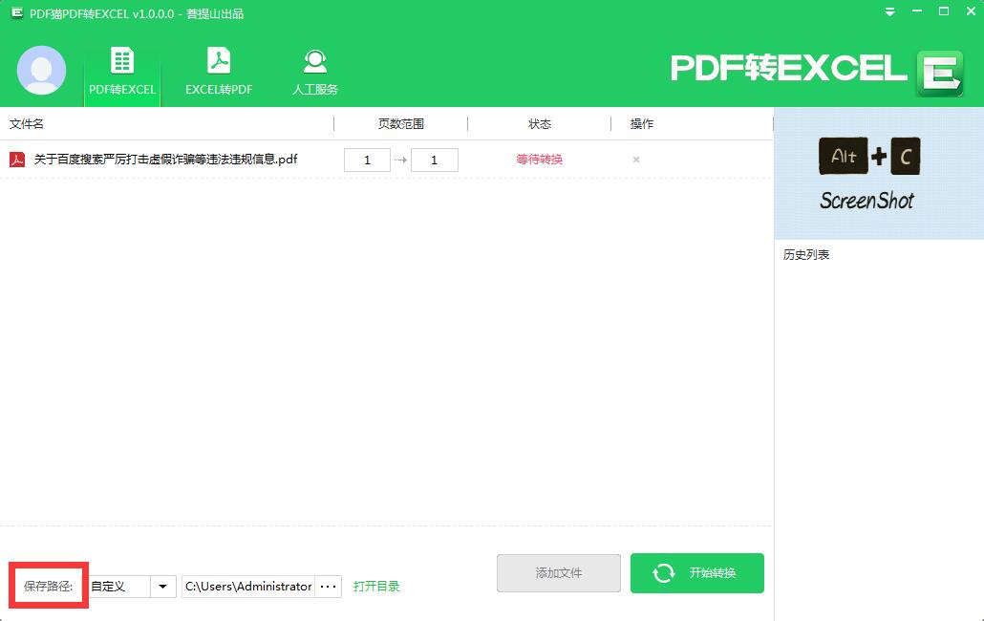
Task: Switch to the PDF转EXCEL tab
Action: pos(122,72)
